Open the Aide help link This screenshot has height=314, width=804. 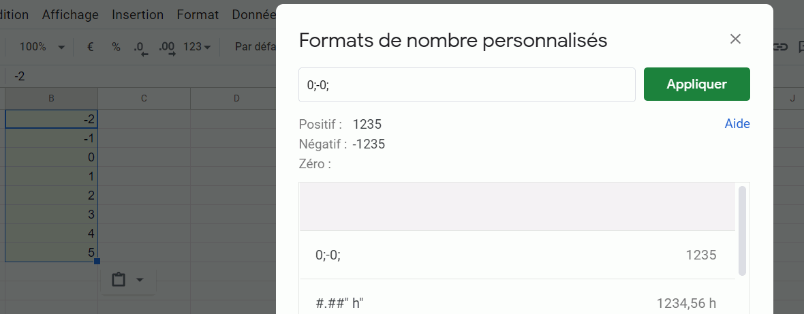click(737, 124)
